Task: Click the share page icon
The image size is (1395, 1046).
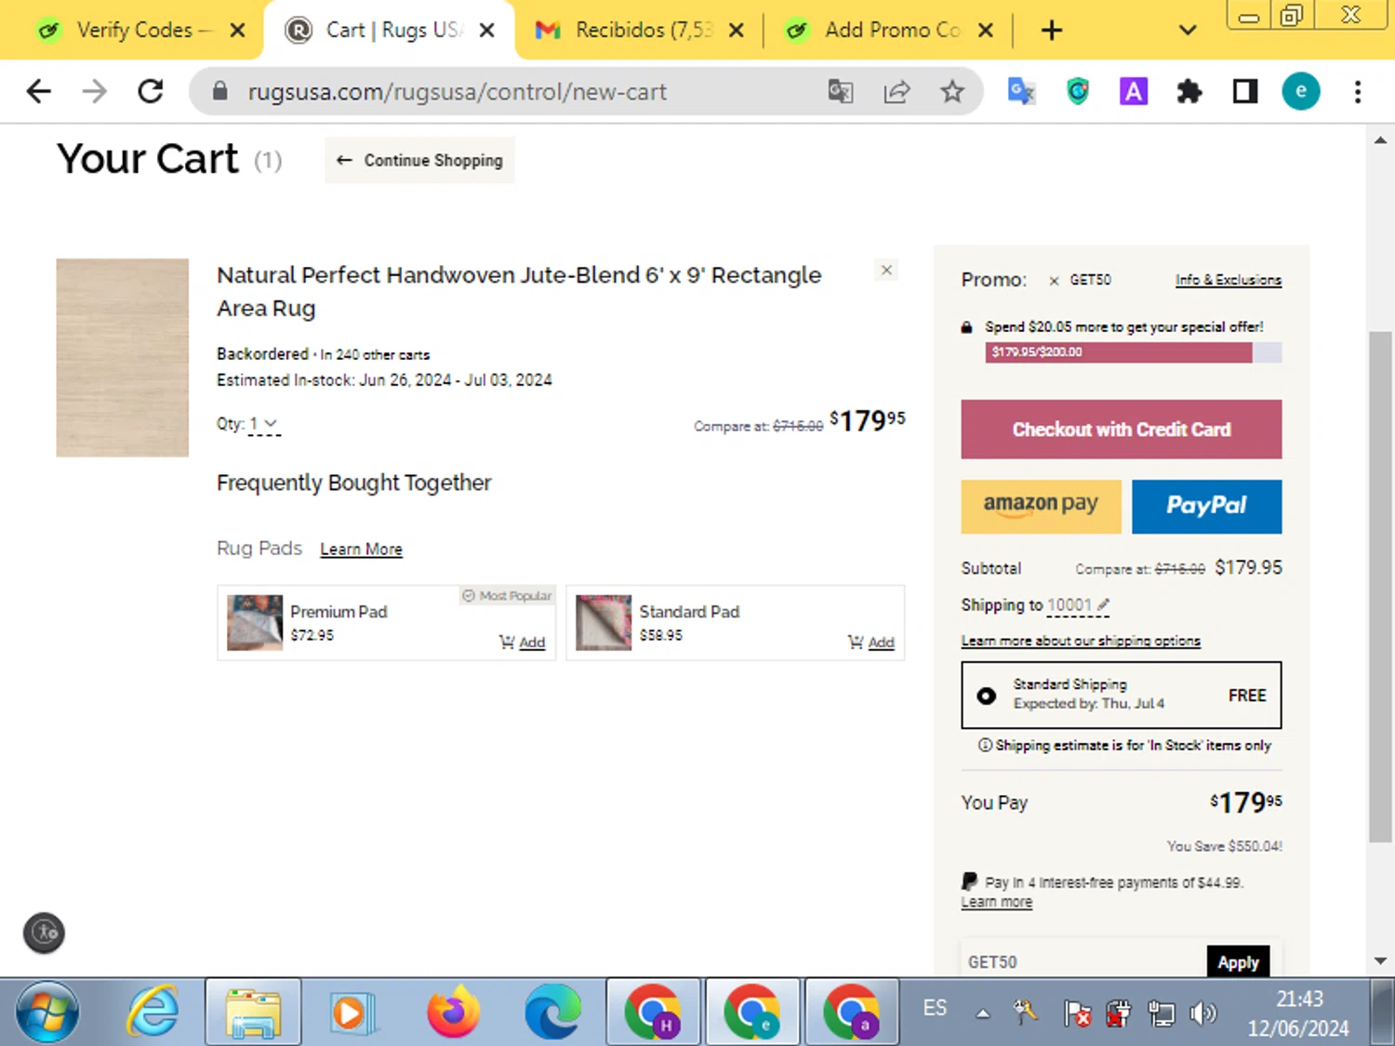Action: 897,91
